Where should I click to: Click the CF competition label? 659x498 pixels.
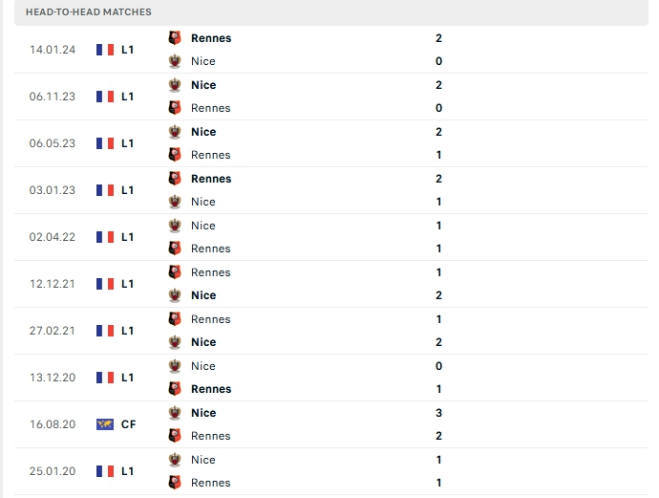coord(128,424)
